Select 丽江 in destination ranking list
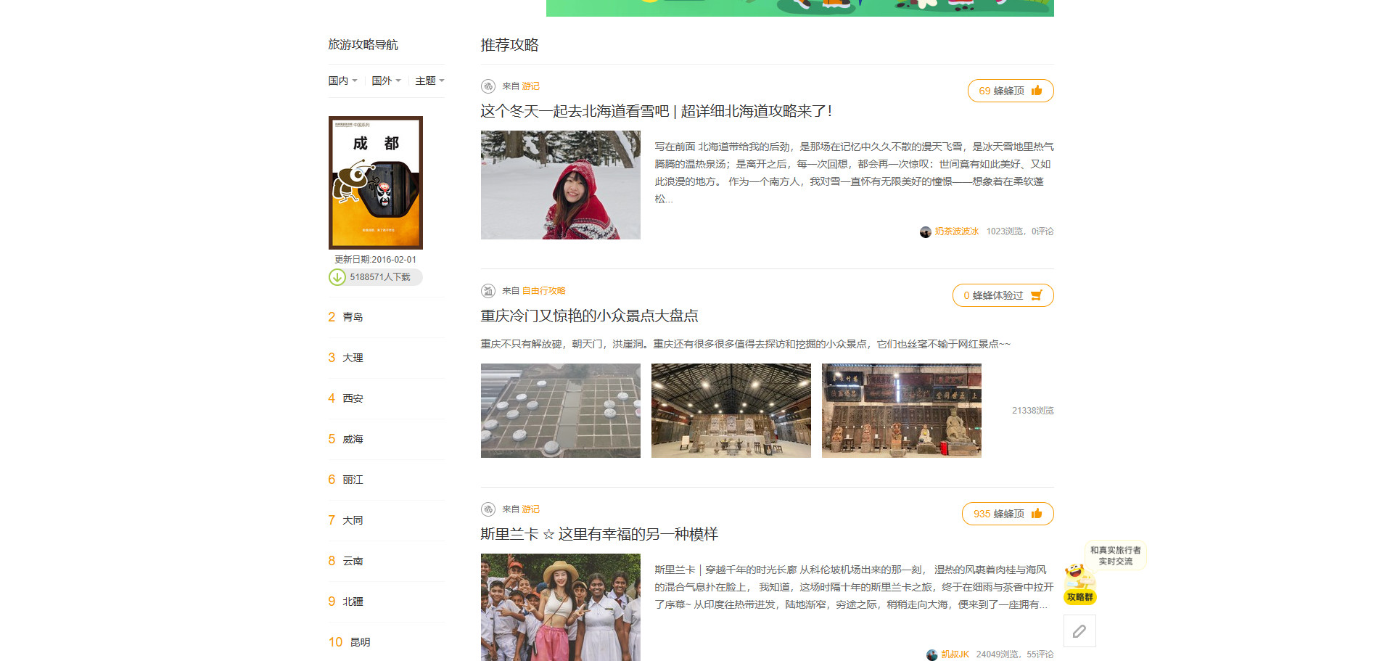This screenshot has width=1382, height=661. point(353,480)
